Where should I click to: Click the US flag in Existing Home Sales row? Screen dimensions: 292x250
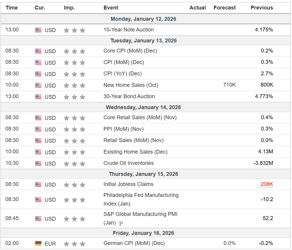[x=38, y=152]
